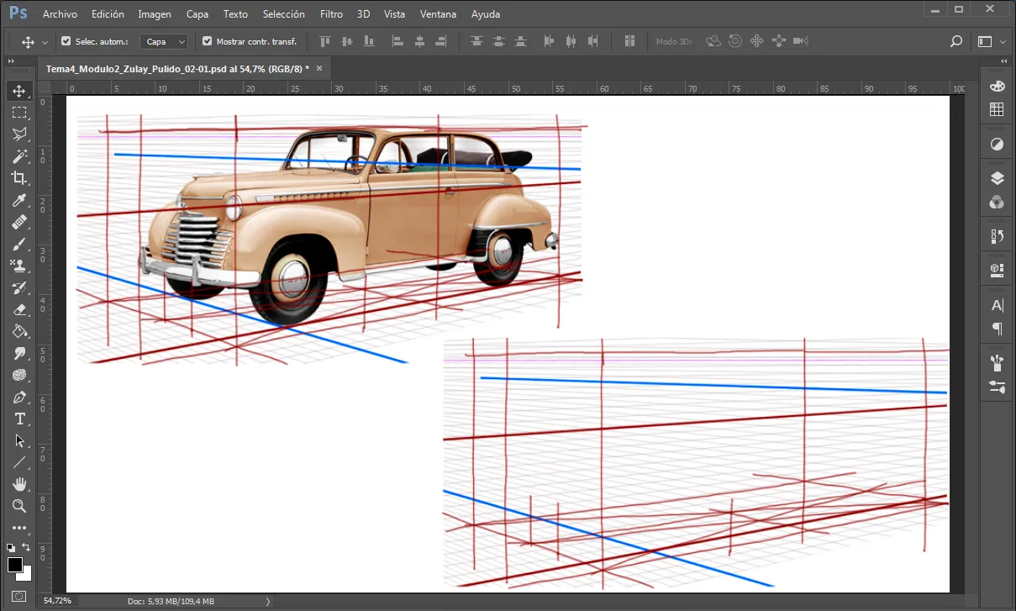Open the Capa dropdown in options bar
1016x611 pixels.
coord(164,41)
